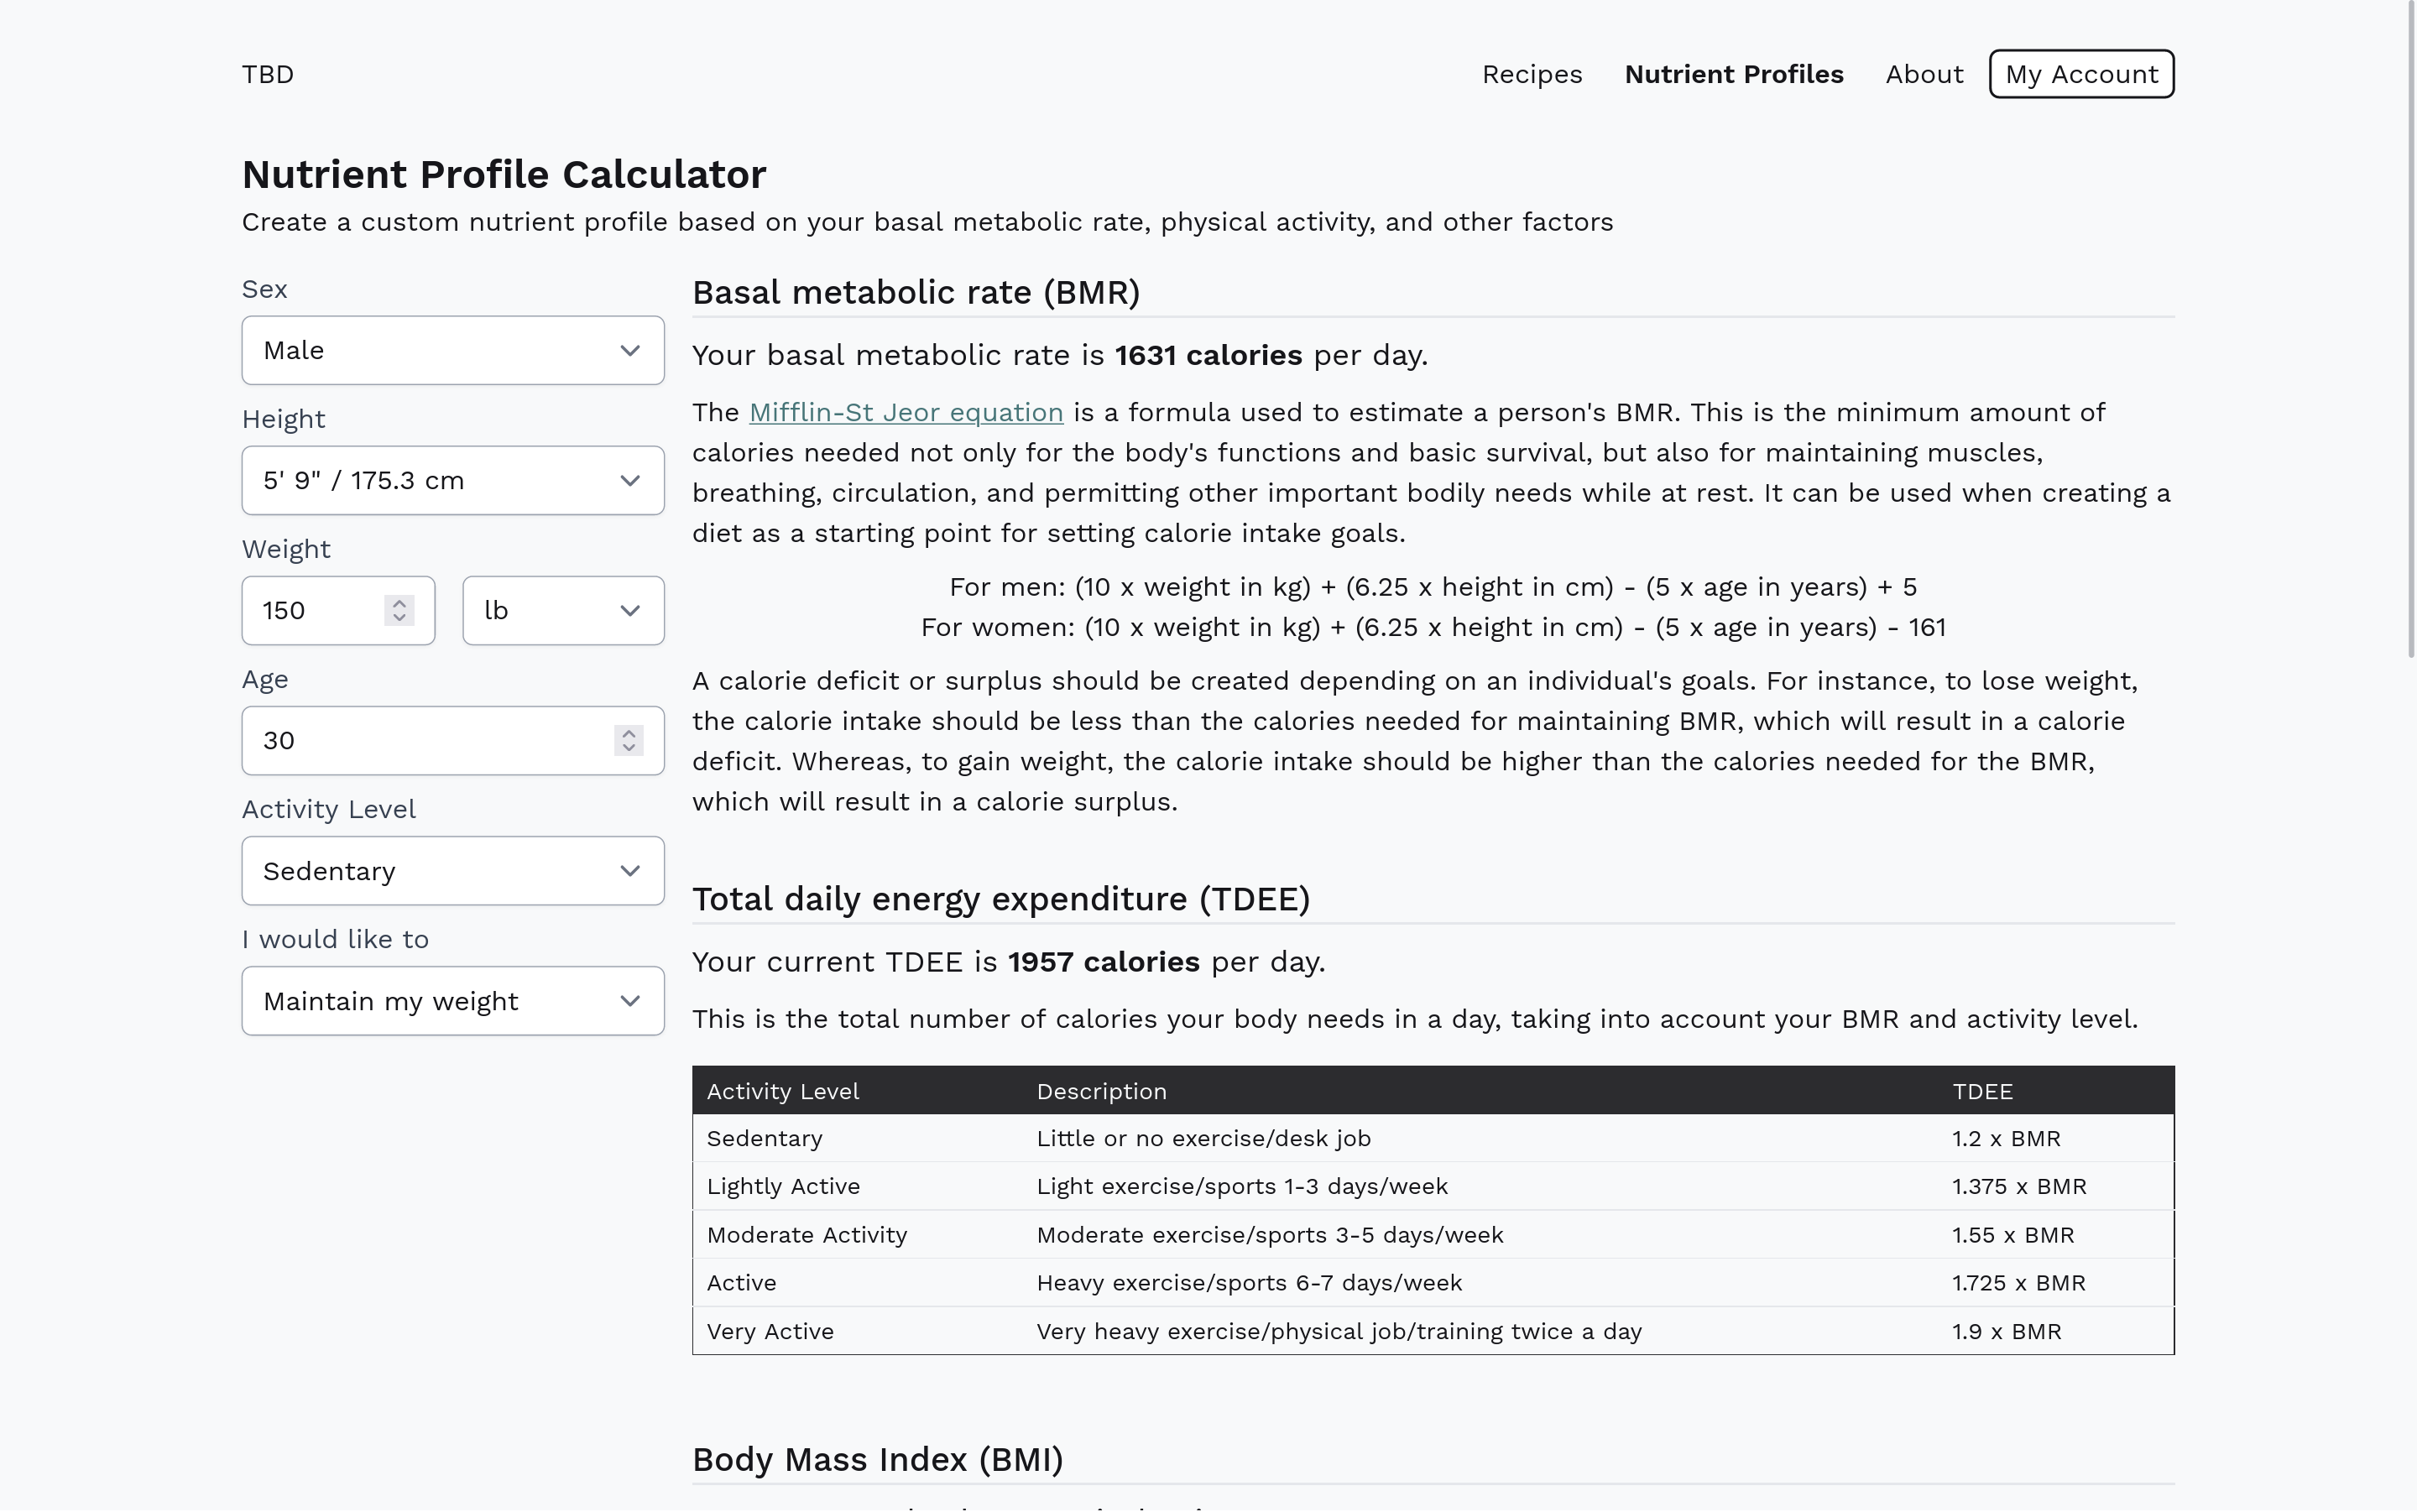Click the My Account button
The height and width of the screenshot is (1512, 2417).
pos(2081,74)
